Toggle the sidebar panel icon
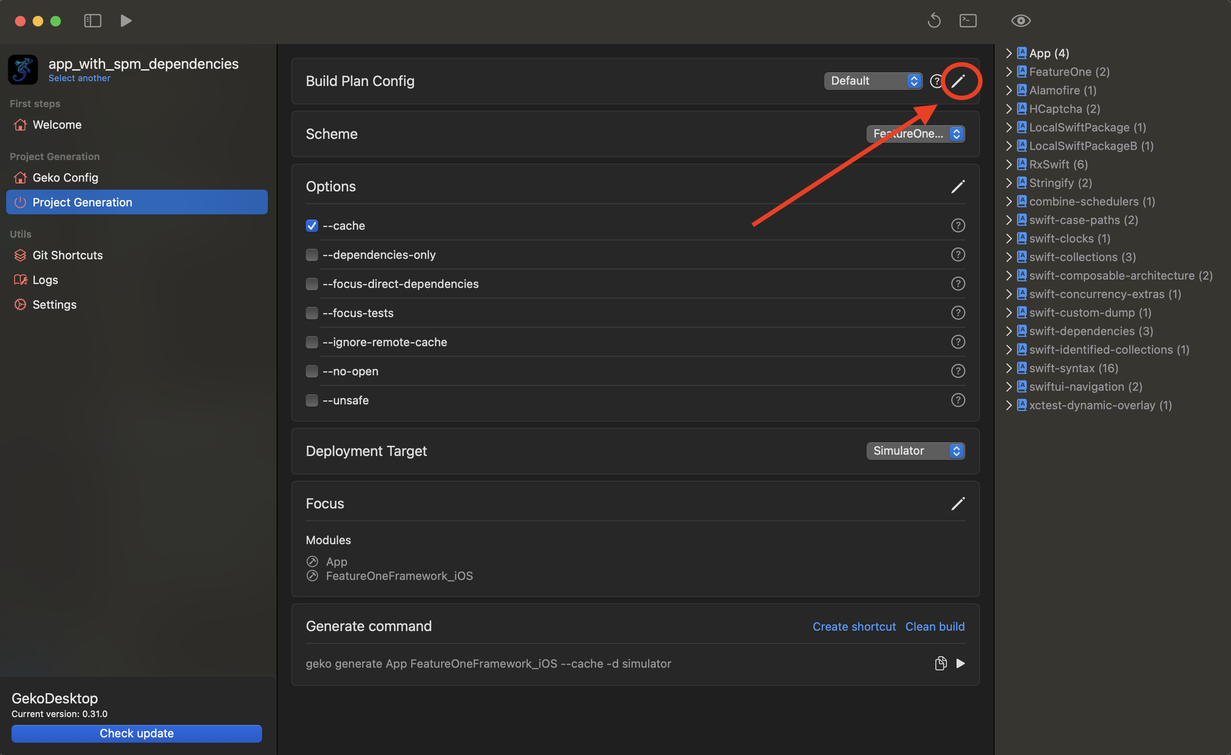Screen dimensions: 1231x755 pos(92,20)
